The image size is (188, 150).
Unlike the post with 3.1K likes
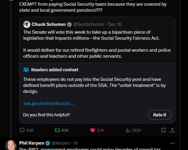(x=93, y=130)
